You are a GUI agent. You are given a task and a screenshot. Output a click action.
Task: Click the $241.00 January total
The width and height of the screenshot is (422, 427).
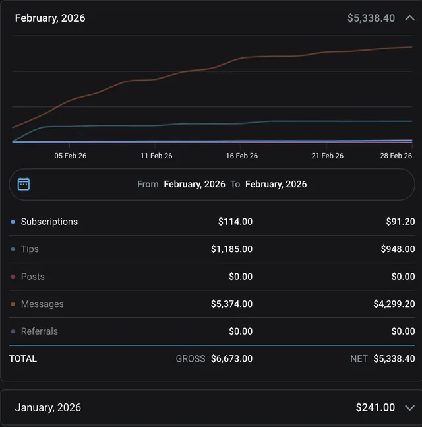click(x=375, y=407)
